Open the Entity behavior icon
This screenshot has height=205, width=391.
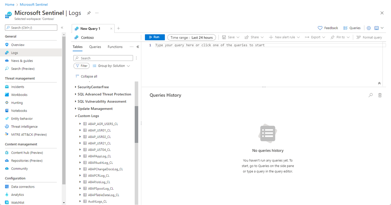tap(7, 119)
